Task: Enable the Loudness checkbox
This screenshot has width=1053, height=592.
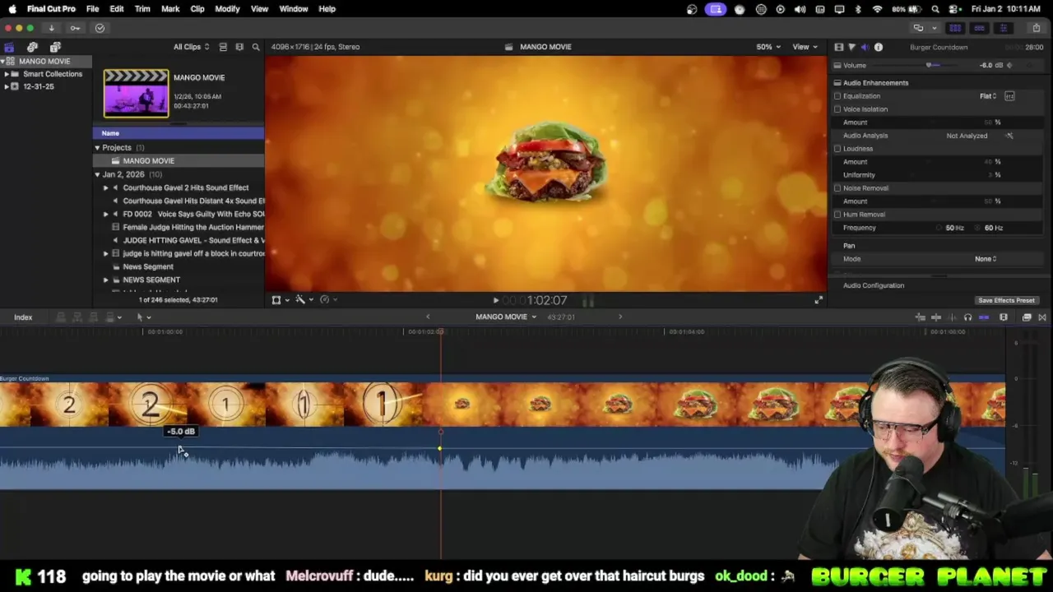Action: coord(837,149)
